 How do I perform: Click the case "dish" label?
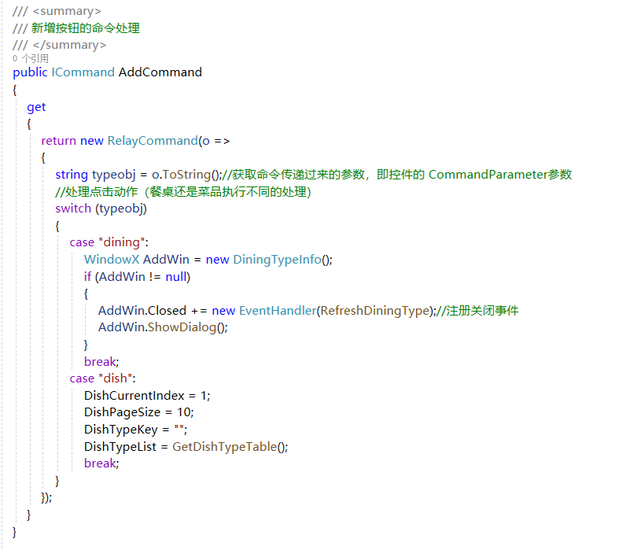(x=102, y=378)
